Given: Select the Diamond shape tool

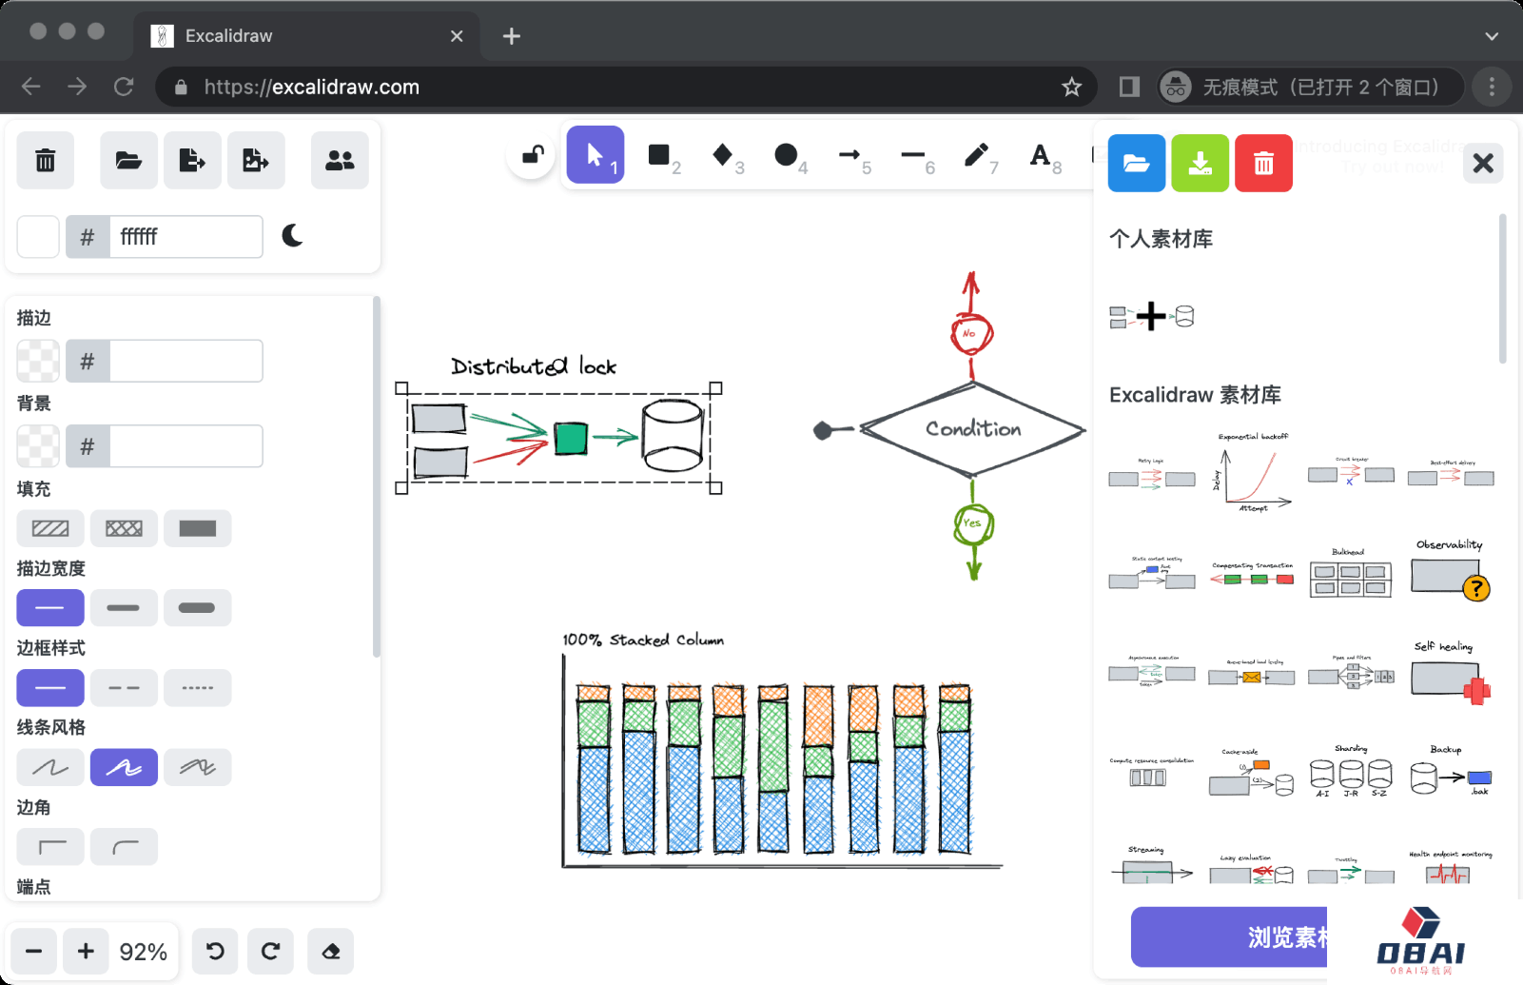Looking at the screenshot, I should pyautogui.click(x=723, y=156).
